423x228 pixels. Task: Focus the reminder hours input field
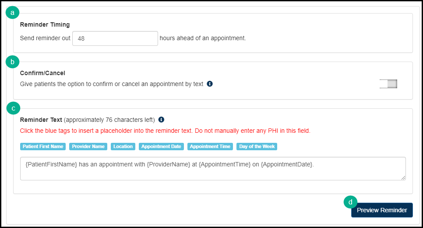click(x=115, y=38)
